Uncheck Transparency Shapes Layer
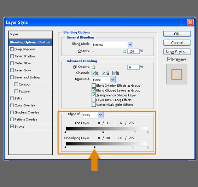 tap(94, 95)
